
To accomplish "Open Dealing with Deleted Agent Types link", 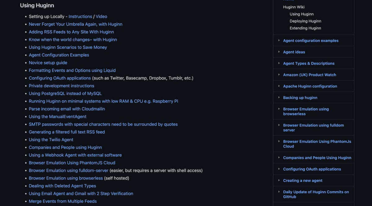I will coord(62,186).
